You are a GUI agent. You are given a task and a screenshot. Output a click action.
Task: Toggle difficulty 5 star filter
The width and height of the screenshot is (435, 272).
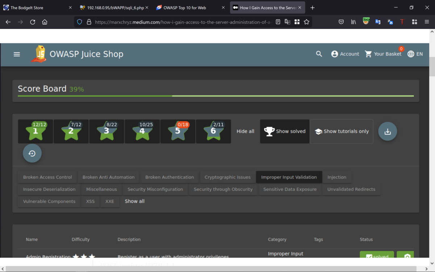178,131
